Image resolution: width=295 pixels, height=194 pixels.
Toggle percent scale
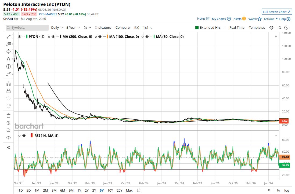click(x=278, y=191)
